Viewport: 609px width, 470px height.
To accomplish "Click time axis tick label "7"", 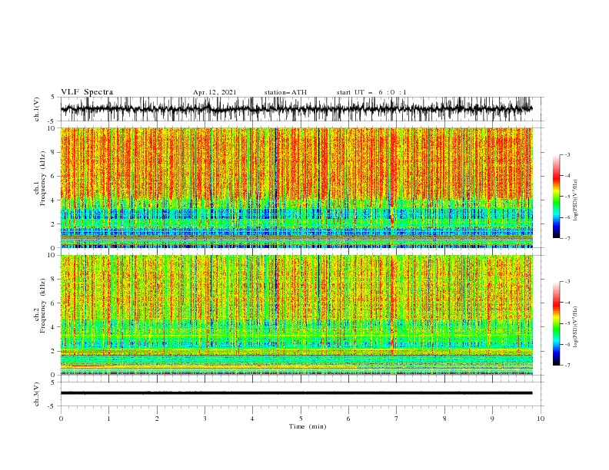I will [x=397, y=419].
